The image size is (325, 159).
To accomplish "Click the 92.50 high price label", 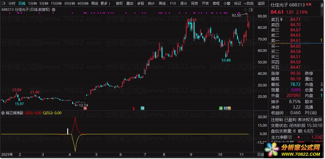I will [x=236, y=15].
